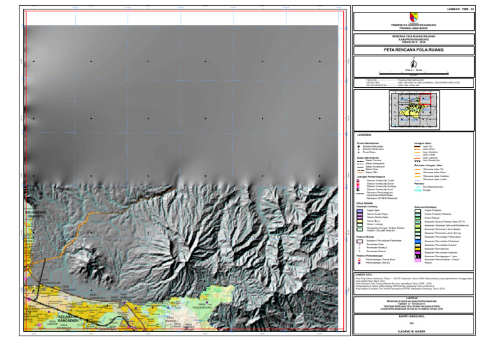The height and width of the screenshot is (340, 481).
Task: Click the index locator map thumbnail
Action: coord(414,110)
